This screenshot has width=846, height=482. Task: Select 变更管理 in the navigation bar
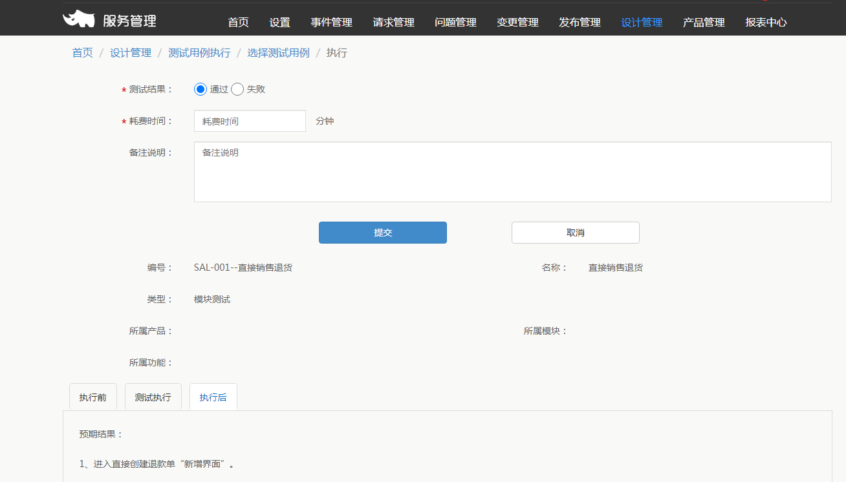[517, 22]
